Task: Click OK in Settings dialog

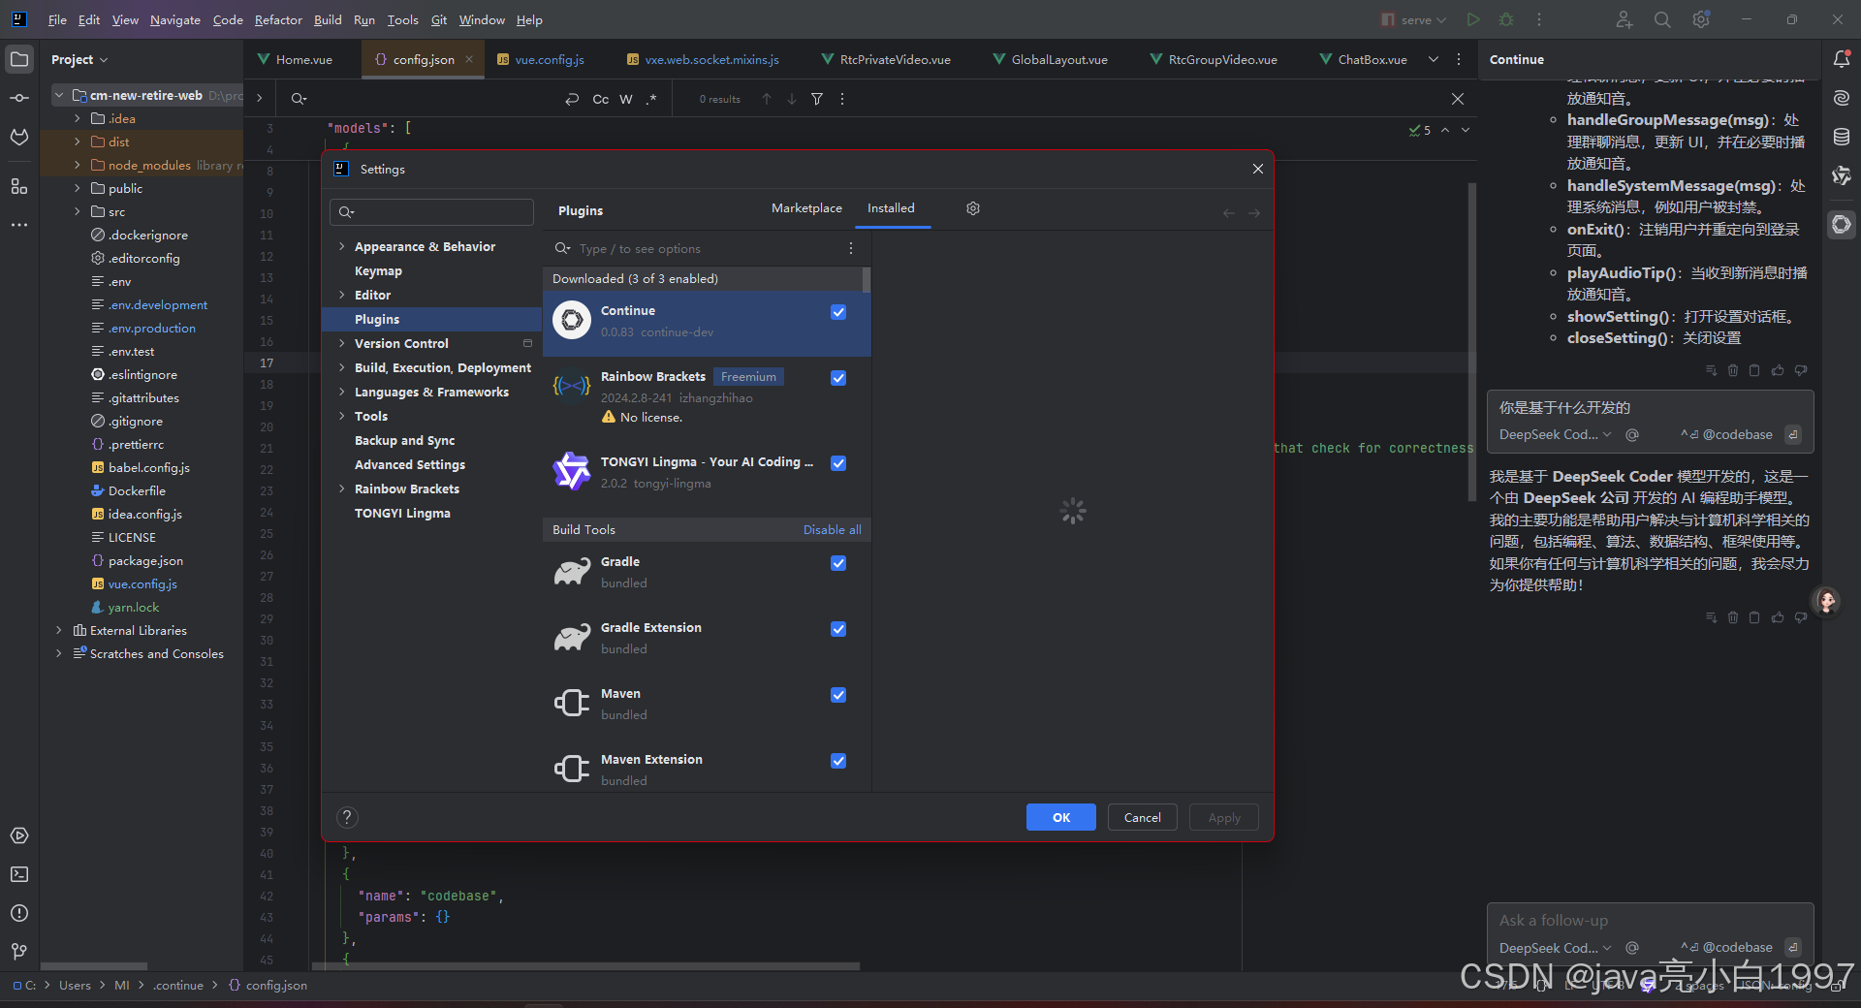Action: coord(1061,818)
